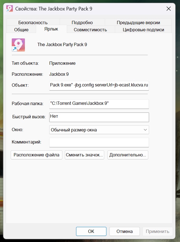This screenshot has height=242, width=180.
Task: Click inside the Объект target path field
Action: (x=99, y=85)
